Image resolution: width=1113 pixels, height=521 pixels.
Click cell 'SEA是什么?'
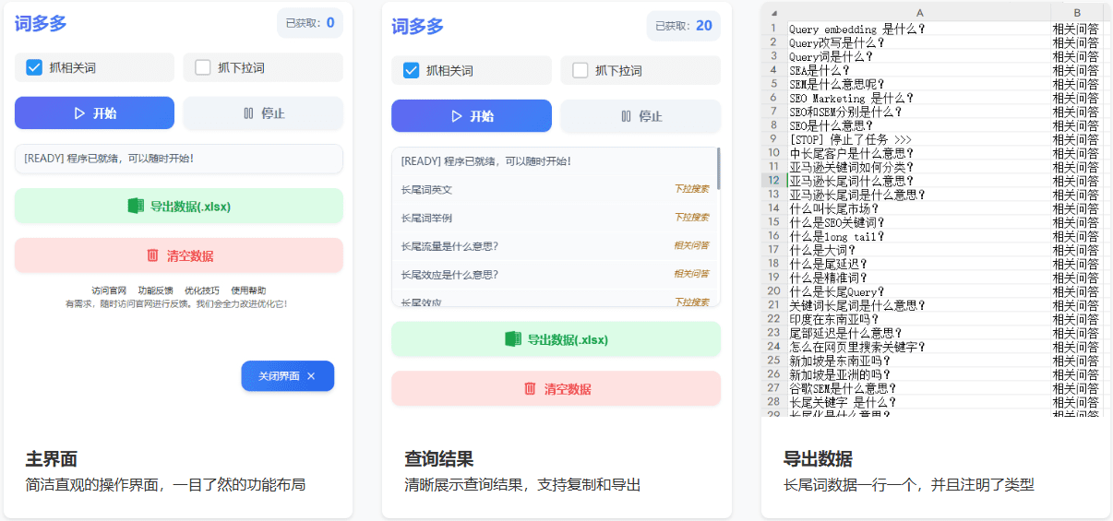919,70
